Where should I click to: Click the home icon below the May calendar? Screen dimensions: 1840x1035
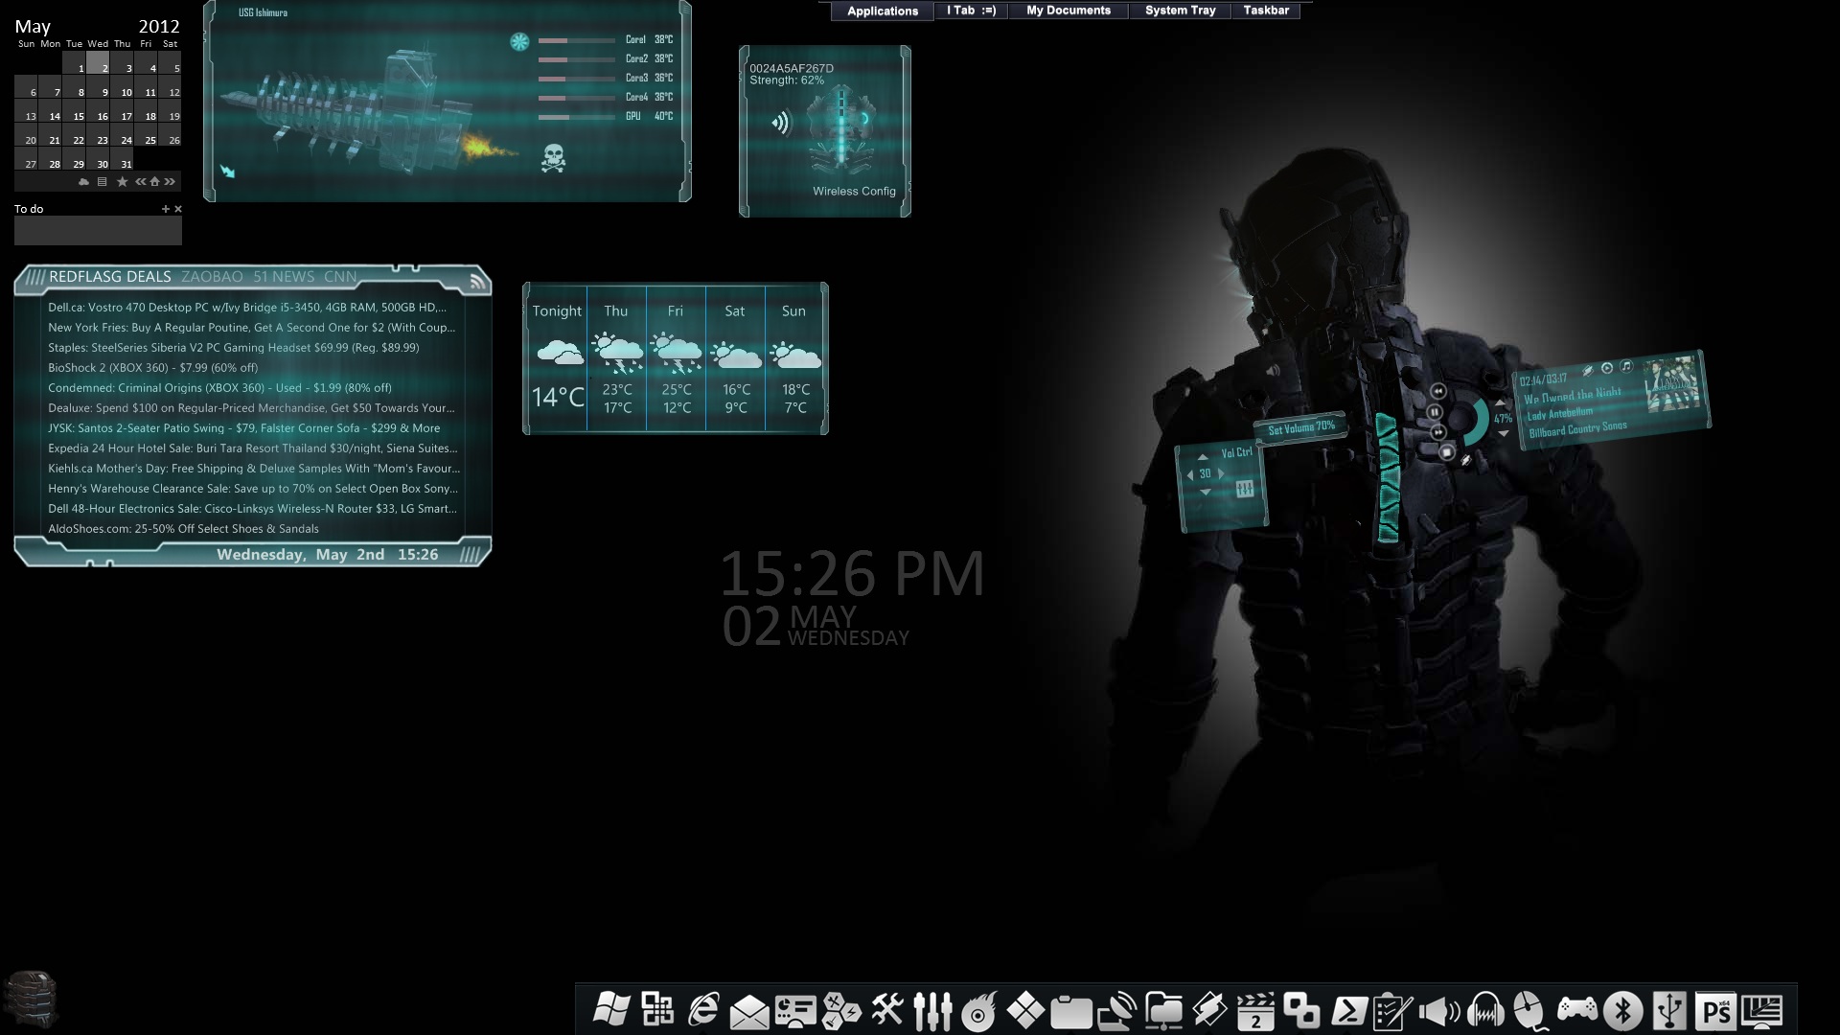(154, 182)
